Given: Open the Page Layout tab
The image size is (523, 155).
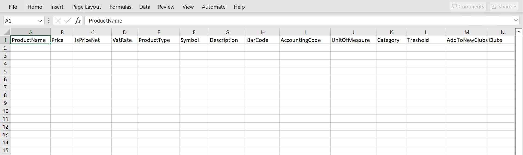Looking at the screenshot, I should click(86, 7).
